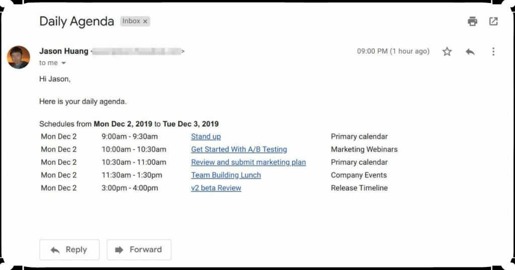
Task: Click Jason Huang's profile avatar
Action: (19, 57)
